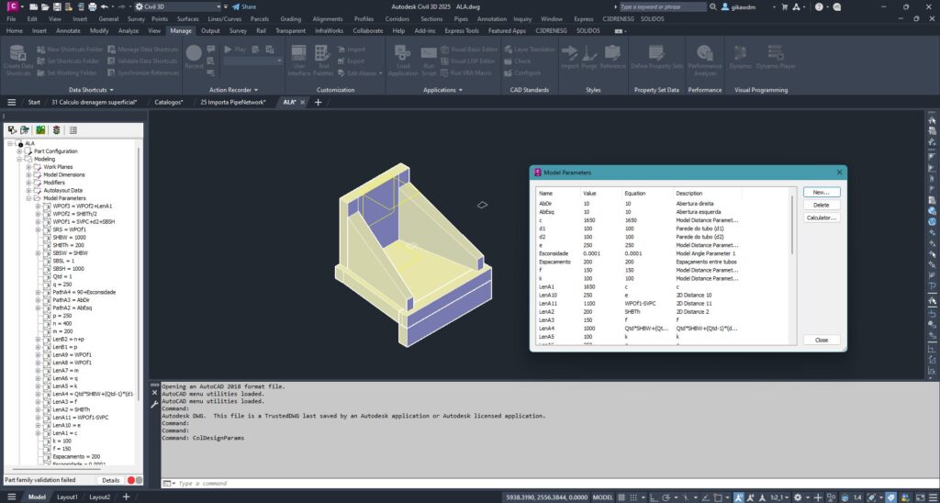Screen dimensions: 940x503
Task: Expand the Part Configuration tree node
Action: click(20, 151)
